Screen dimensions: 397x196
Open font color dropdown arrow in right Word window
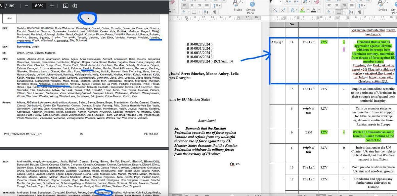tap(319, 10)
